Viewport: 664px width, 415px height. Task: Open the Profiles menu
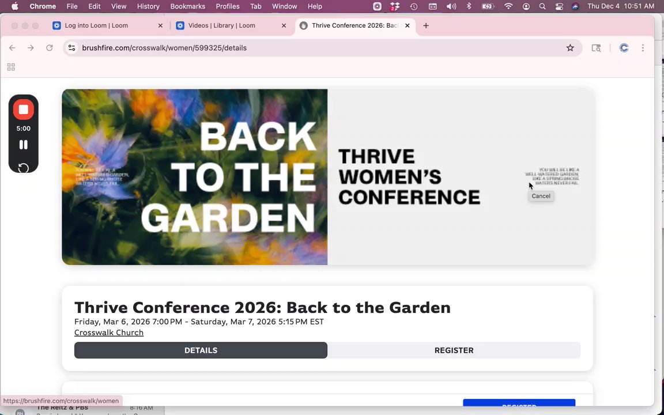228,6
